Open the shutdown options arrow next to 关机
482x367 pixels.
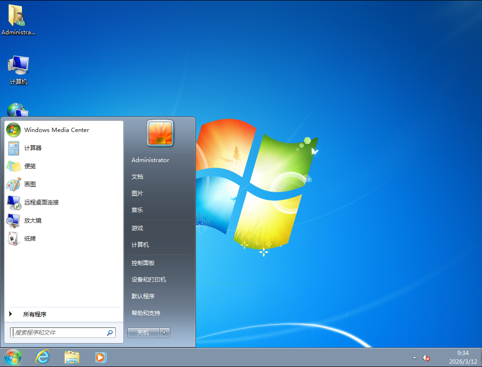[164, 332]
